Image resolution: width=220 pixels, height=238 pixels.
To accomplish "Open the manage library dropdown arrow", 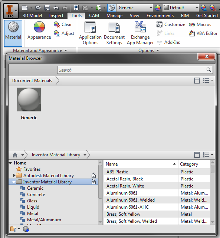I will click(19, 229).
